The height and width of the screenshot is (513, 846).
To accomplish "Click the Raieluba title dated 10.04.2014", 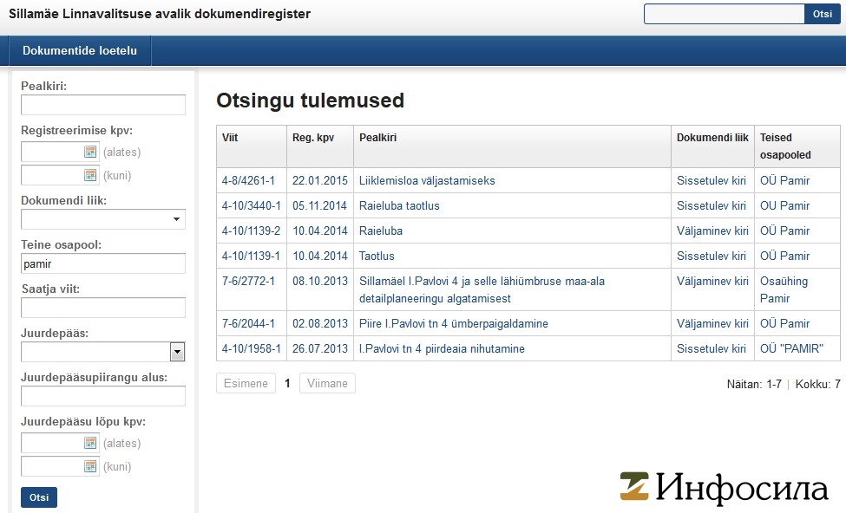I will (381, 231).
